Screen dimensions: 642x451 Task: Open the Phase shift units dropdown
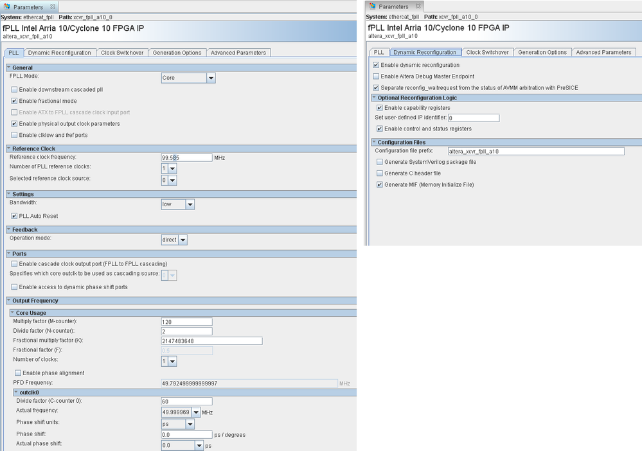click(x=190, y=425)
